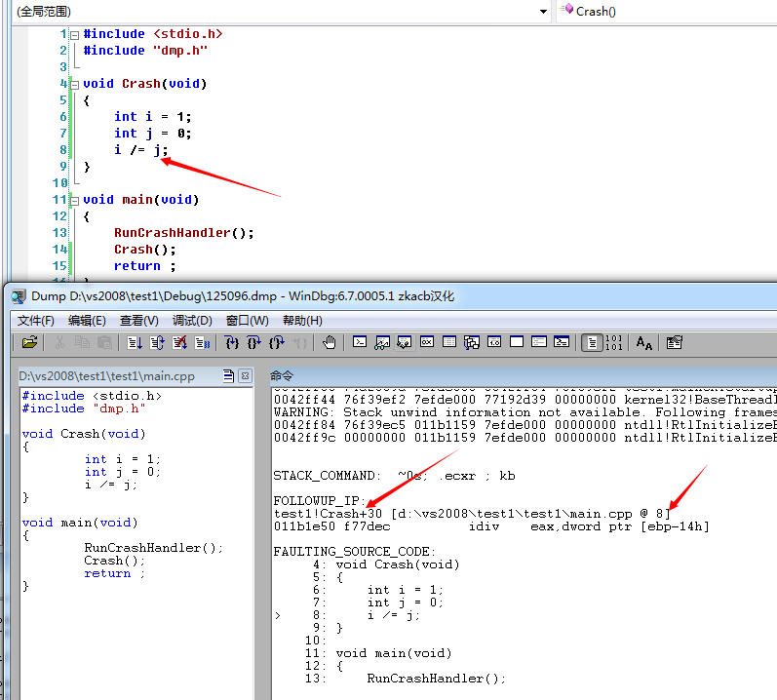This screenshot has height=700, width=777.
Task: Open the Call Stack window toolbar icon
Action: tap(472, 342)
